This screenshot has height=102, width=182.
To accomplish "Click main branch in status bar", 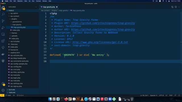I will [8, 95].
